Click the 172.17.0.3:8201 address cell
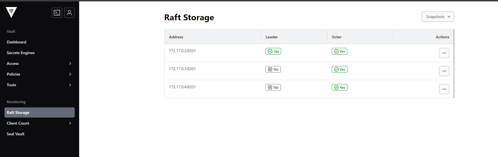The width and height of the screenshot is (498, 157). (x=182, y=69)
